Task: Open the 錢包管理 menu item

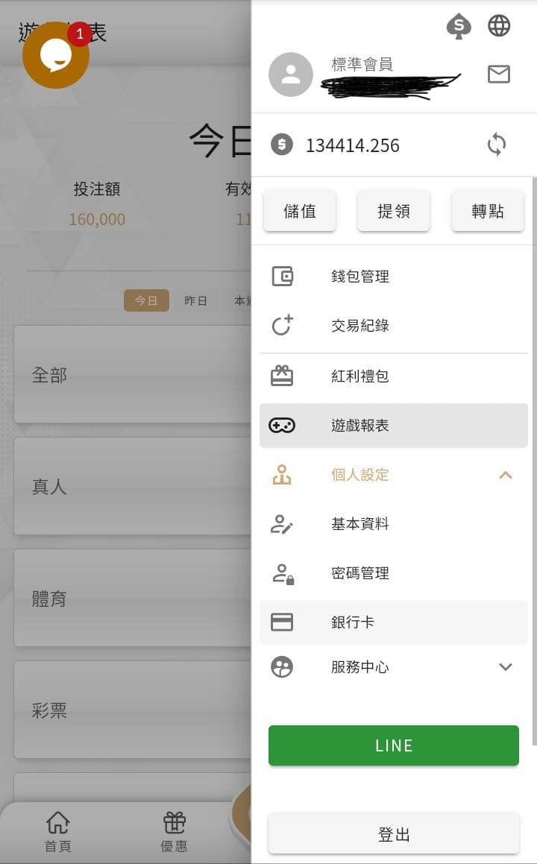Action: (394, 276)
